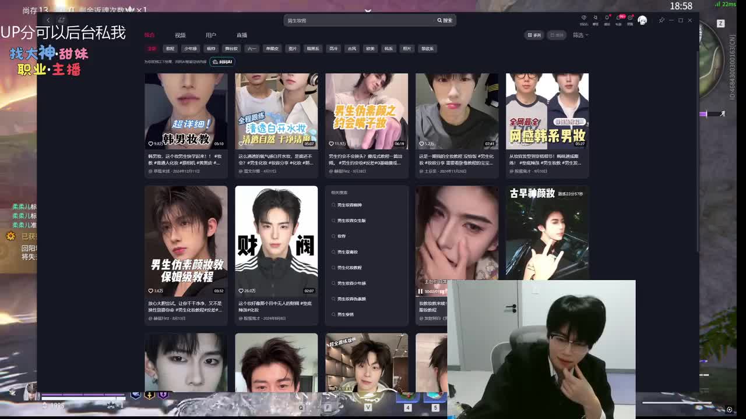This screenshot has width=746, height=419.
Task: Open the 网感韩系男妆 video thumbnail
Action: point(547,111)
